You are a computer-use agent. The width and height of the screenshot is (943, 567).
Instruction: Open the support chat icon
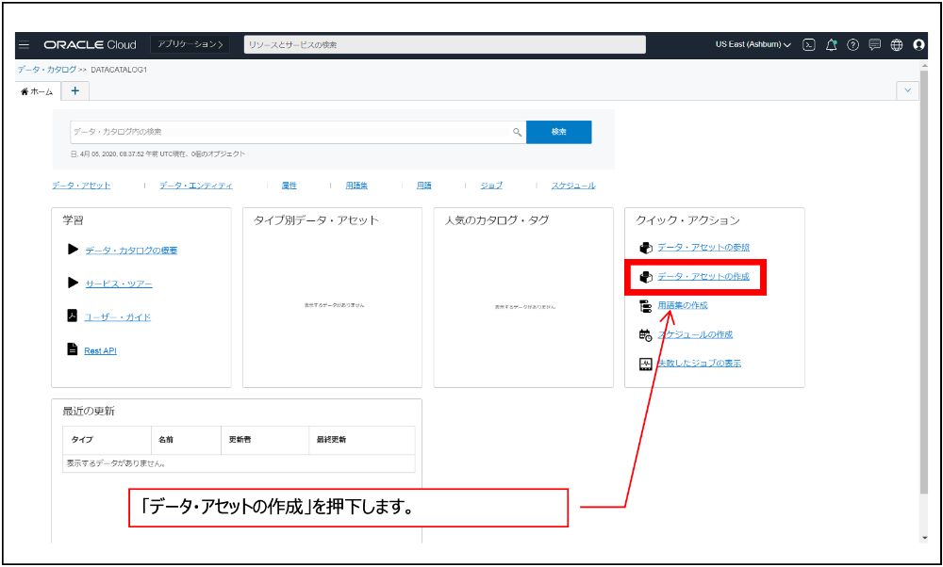(875, 45)
